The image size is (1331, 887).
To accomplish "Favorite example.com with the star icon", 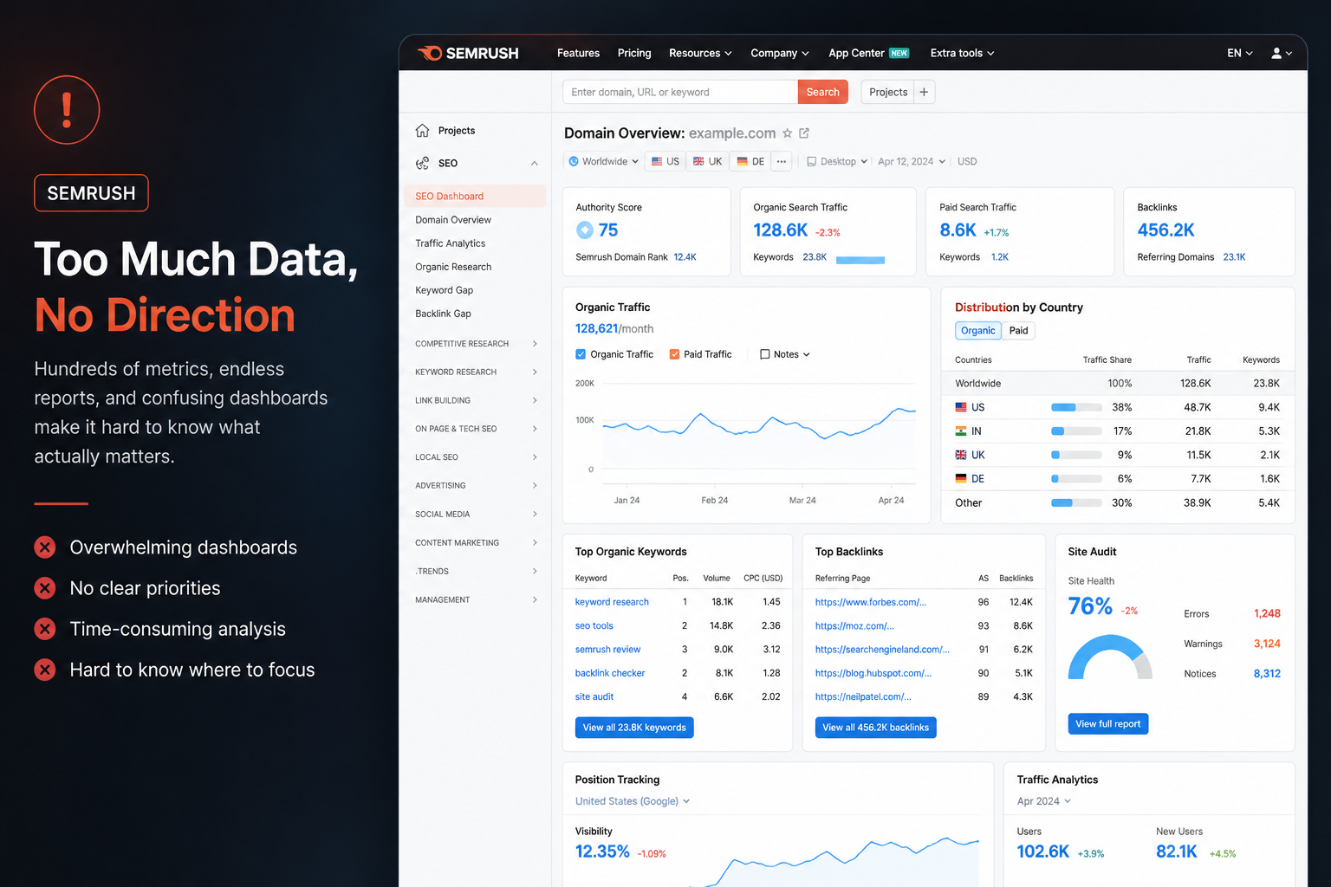I will [x=787, y=133].
